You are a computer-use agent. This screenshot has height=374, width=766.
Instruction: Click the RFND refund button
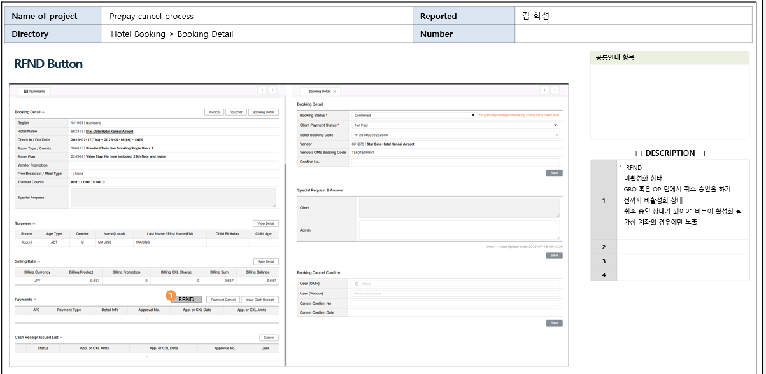(x=187, y=299)
